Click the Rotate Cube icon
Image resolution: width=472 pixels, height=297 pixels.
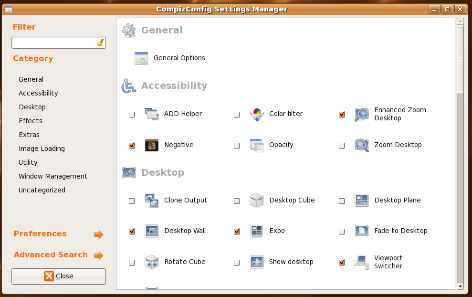click(x=151, y=262)
